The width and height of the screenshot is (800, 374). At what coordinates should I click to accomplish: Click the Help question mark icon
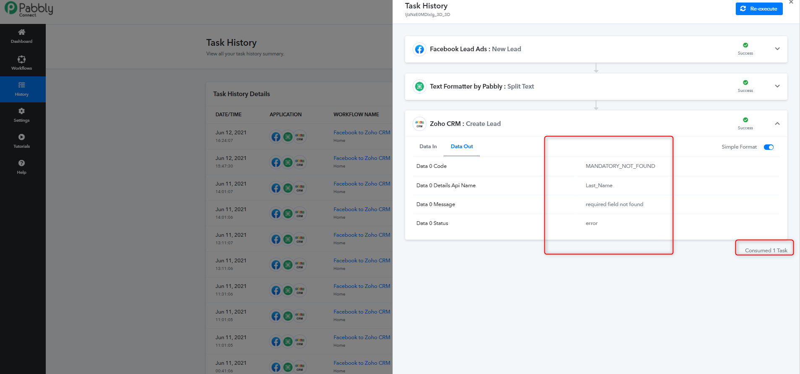(x=21, y=163)
